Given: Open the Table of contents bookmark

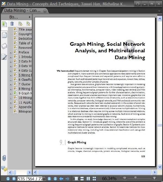Looking at the screenshot, I should pyautogui.click(x=25, y=43).
